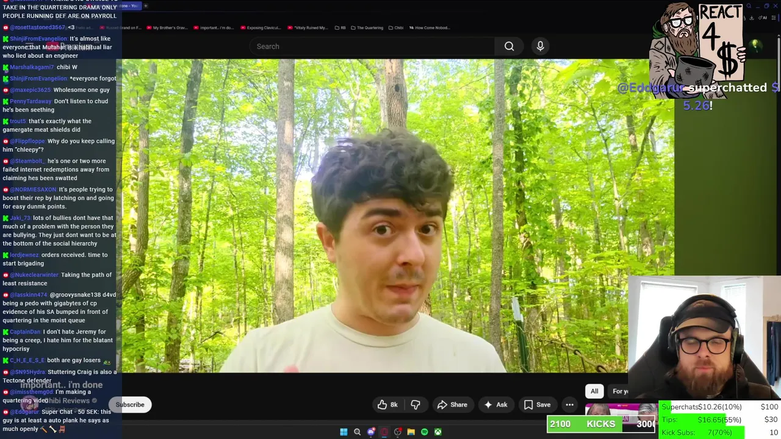
Task: Click the @Eddgarur Super Chat message
Action: pos(57,421)
